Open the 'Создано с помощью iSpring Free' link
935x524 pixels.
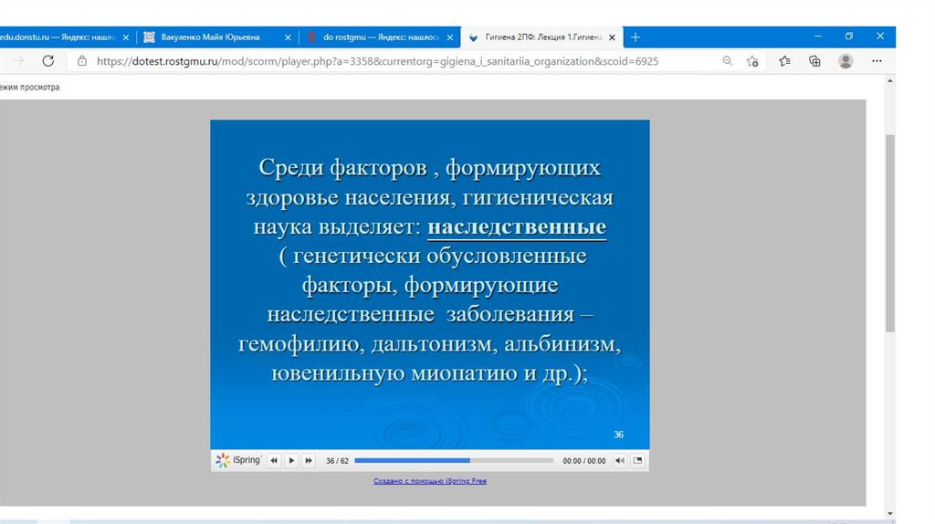click(430, 481)
